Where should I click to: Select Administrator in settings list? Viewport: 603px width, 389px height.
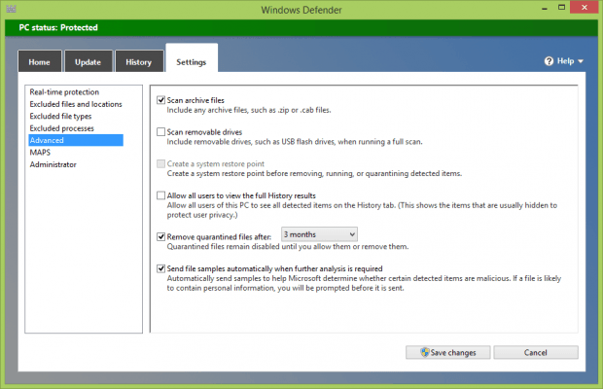pos(53,164)
